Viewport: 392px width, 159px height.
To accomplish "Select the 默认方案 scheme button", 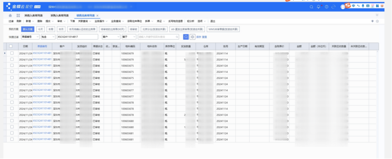I will (28, 29).
